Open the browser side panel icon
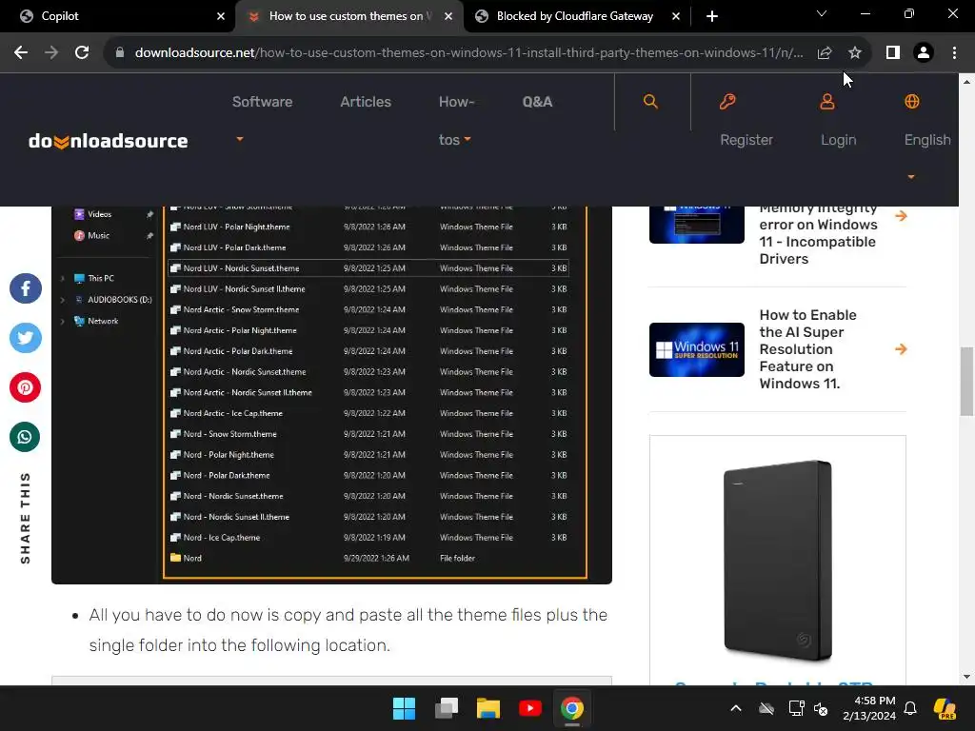Image resolution: width=975 pixels, height=731 pixels. click(x=893, y=53)
